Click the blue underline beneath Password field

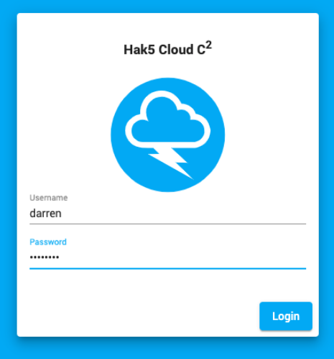[x=167, y=268]
